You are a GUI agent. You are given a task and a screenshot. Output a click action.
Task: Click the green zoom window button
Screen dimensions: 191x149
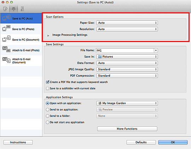coord(11,2)
